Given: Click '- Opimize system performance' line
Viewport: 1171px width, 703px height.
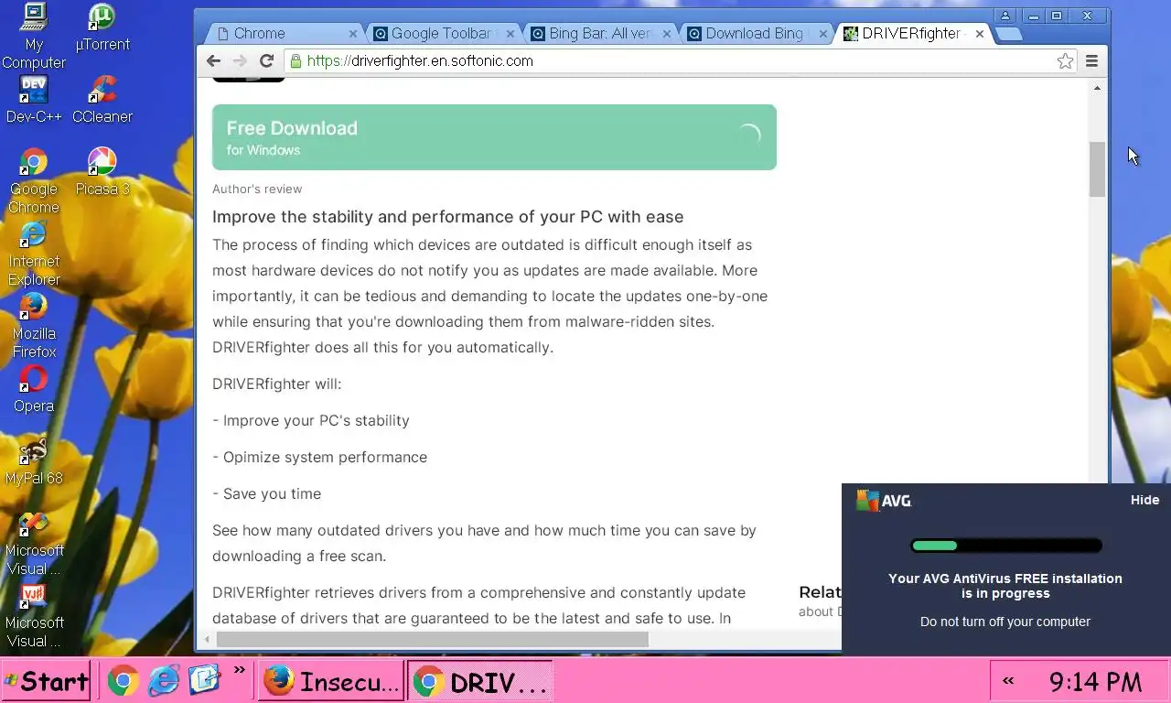Looking at the screenshot, I should [319, 457].
